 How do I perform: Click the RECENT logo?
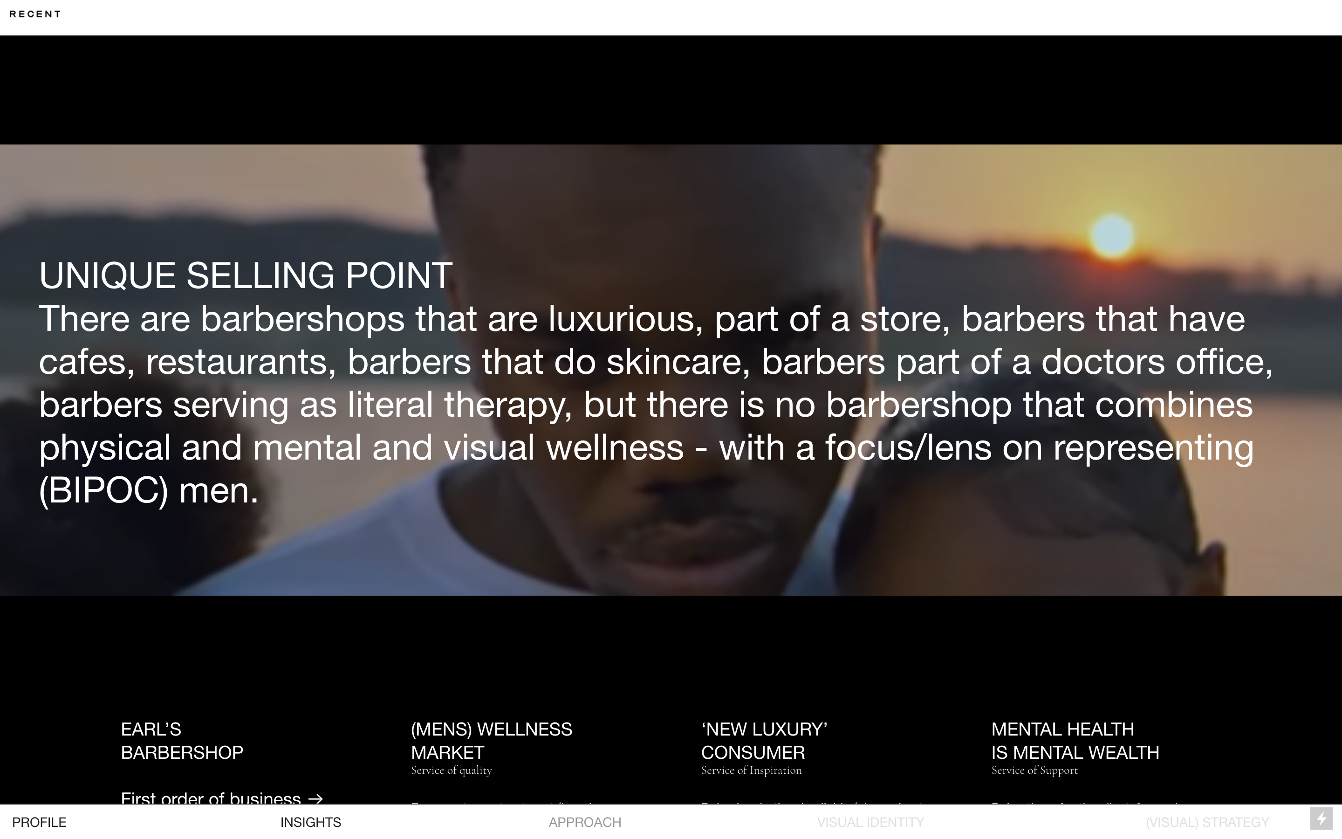(x=35, y=14)
